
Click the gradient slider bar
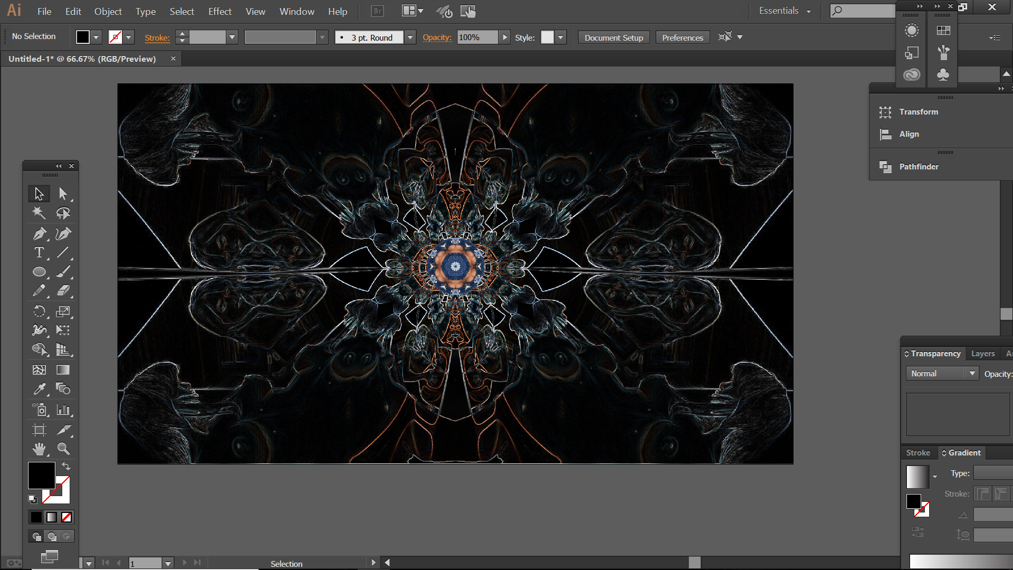961,561
